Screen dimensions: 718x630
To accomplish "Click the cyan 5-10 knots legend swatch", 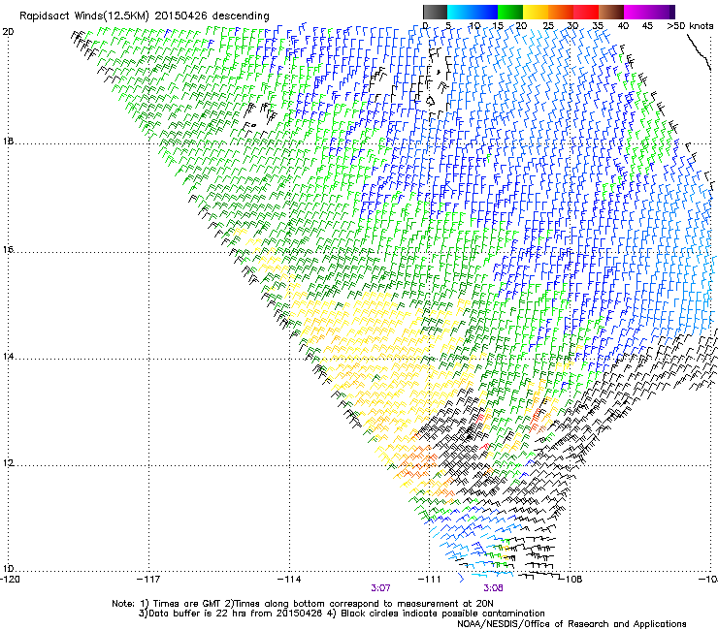I will pos(460,12).
